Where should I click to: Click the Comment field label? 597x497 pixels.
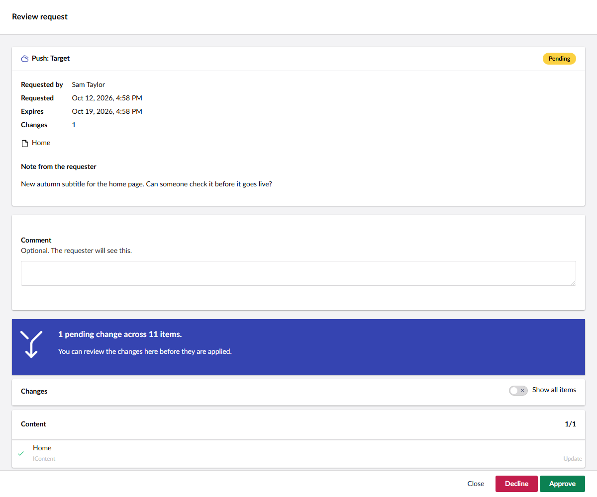click(36, 240)
